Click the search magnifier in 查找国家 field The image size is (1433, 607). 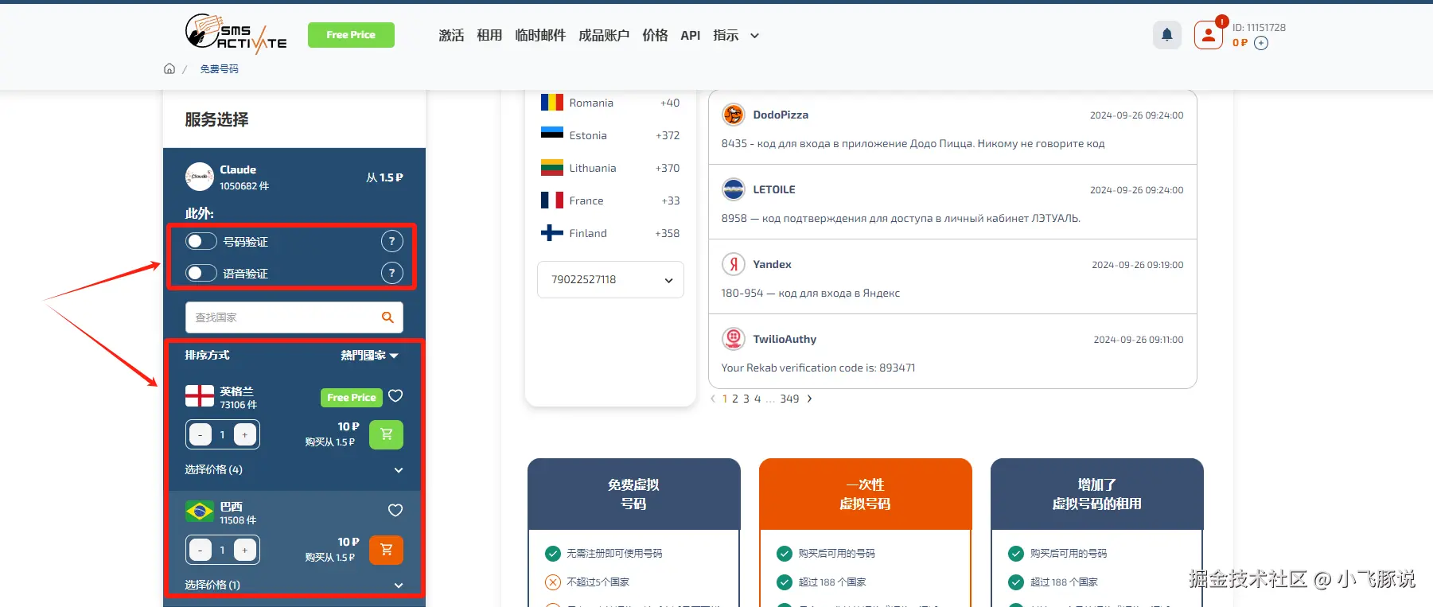pyautogui.click(x=387, y=317)
